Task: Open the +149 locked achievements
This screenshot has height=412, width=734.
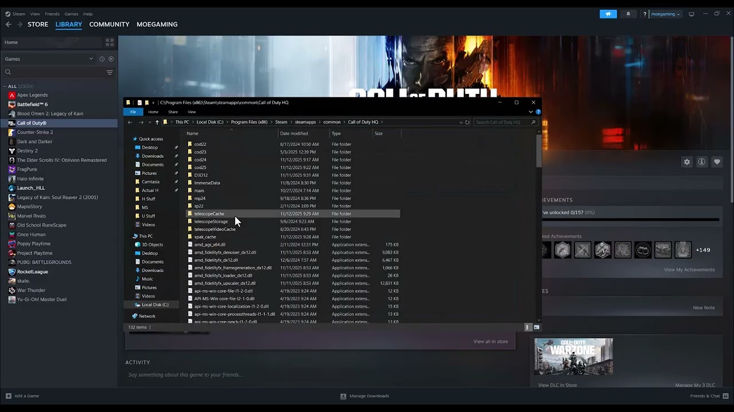Action: click(x=703, y=250)
